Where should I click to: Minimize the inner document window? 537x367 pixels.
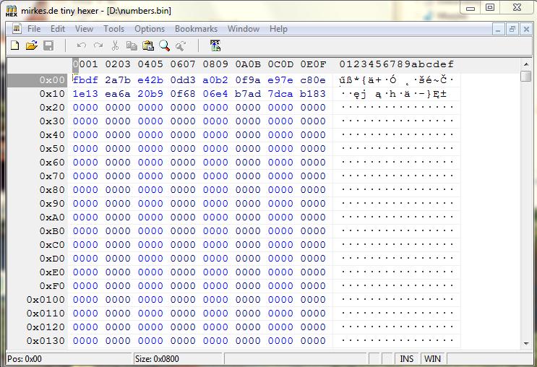pos(498,29)
